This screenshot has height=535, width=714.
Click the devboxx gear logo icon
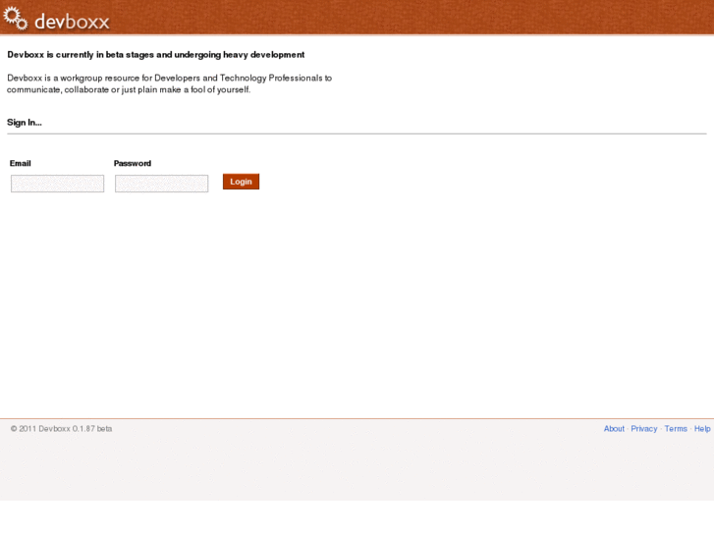16,19
